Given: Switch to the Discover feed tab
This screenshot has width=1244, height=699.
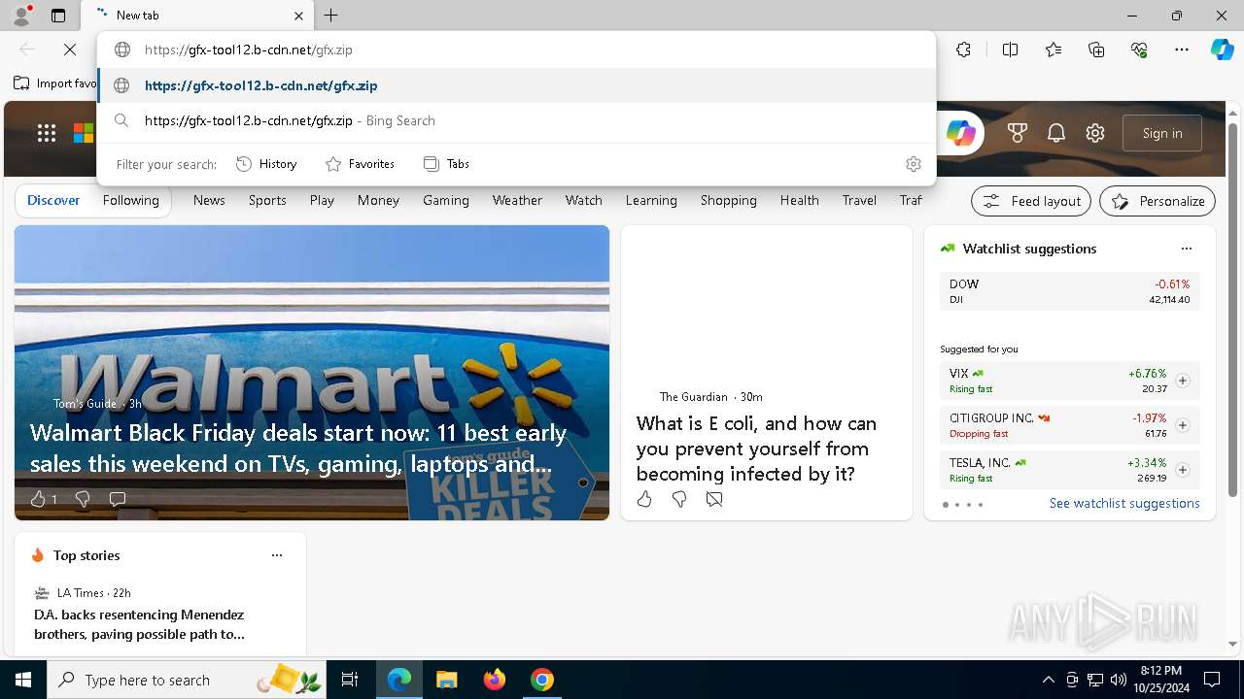Looking at the screenshot, I should click(x=53, y=200).
